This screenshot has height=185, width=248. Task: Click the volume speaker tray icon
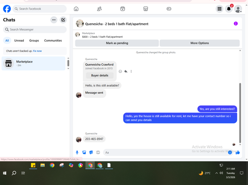tap(221, 173)
